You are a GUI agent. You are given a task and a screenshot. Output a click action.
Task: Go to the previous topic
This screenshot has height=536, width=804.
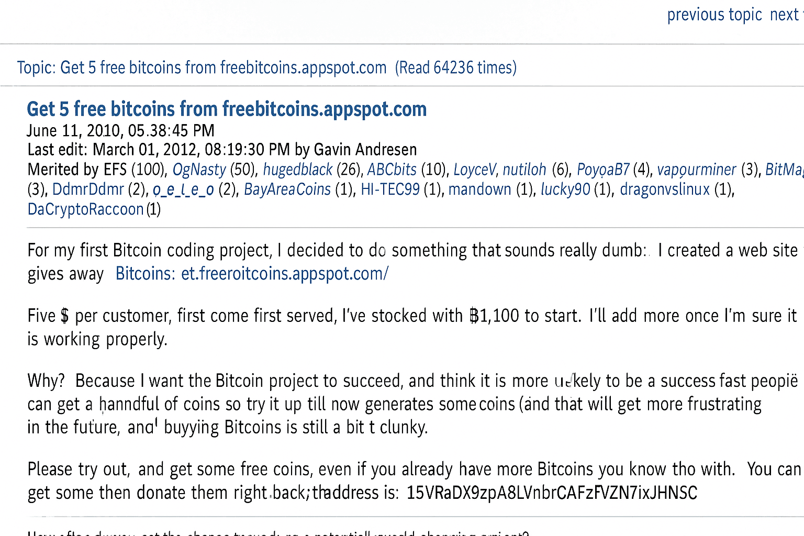click(714, 15)
